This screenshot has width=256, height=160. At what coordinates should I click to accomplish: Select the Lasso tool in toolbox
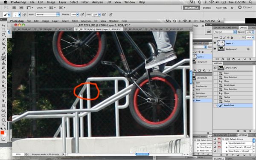pos(3,35)
